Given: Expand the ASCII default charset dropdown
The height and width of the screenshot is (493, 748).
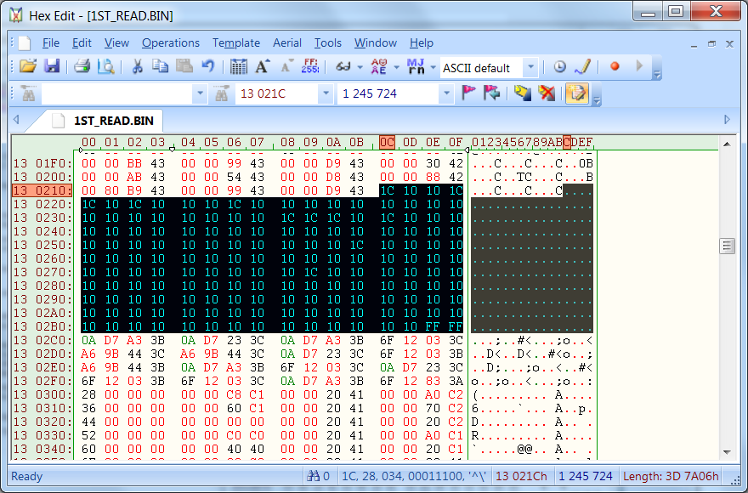Looking at the screenshot, I should click(530, 68).
